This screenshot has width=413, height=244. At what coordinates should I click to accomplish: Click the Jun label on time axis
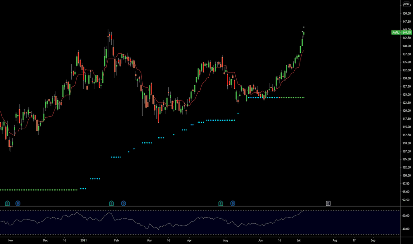(261, 240)
